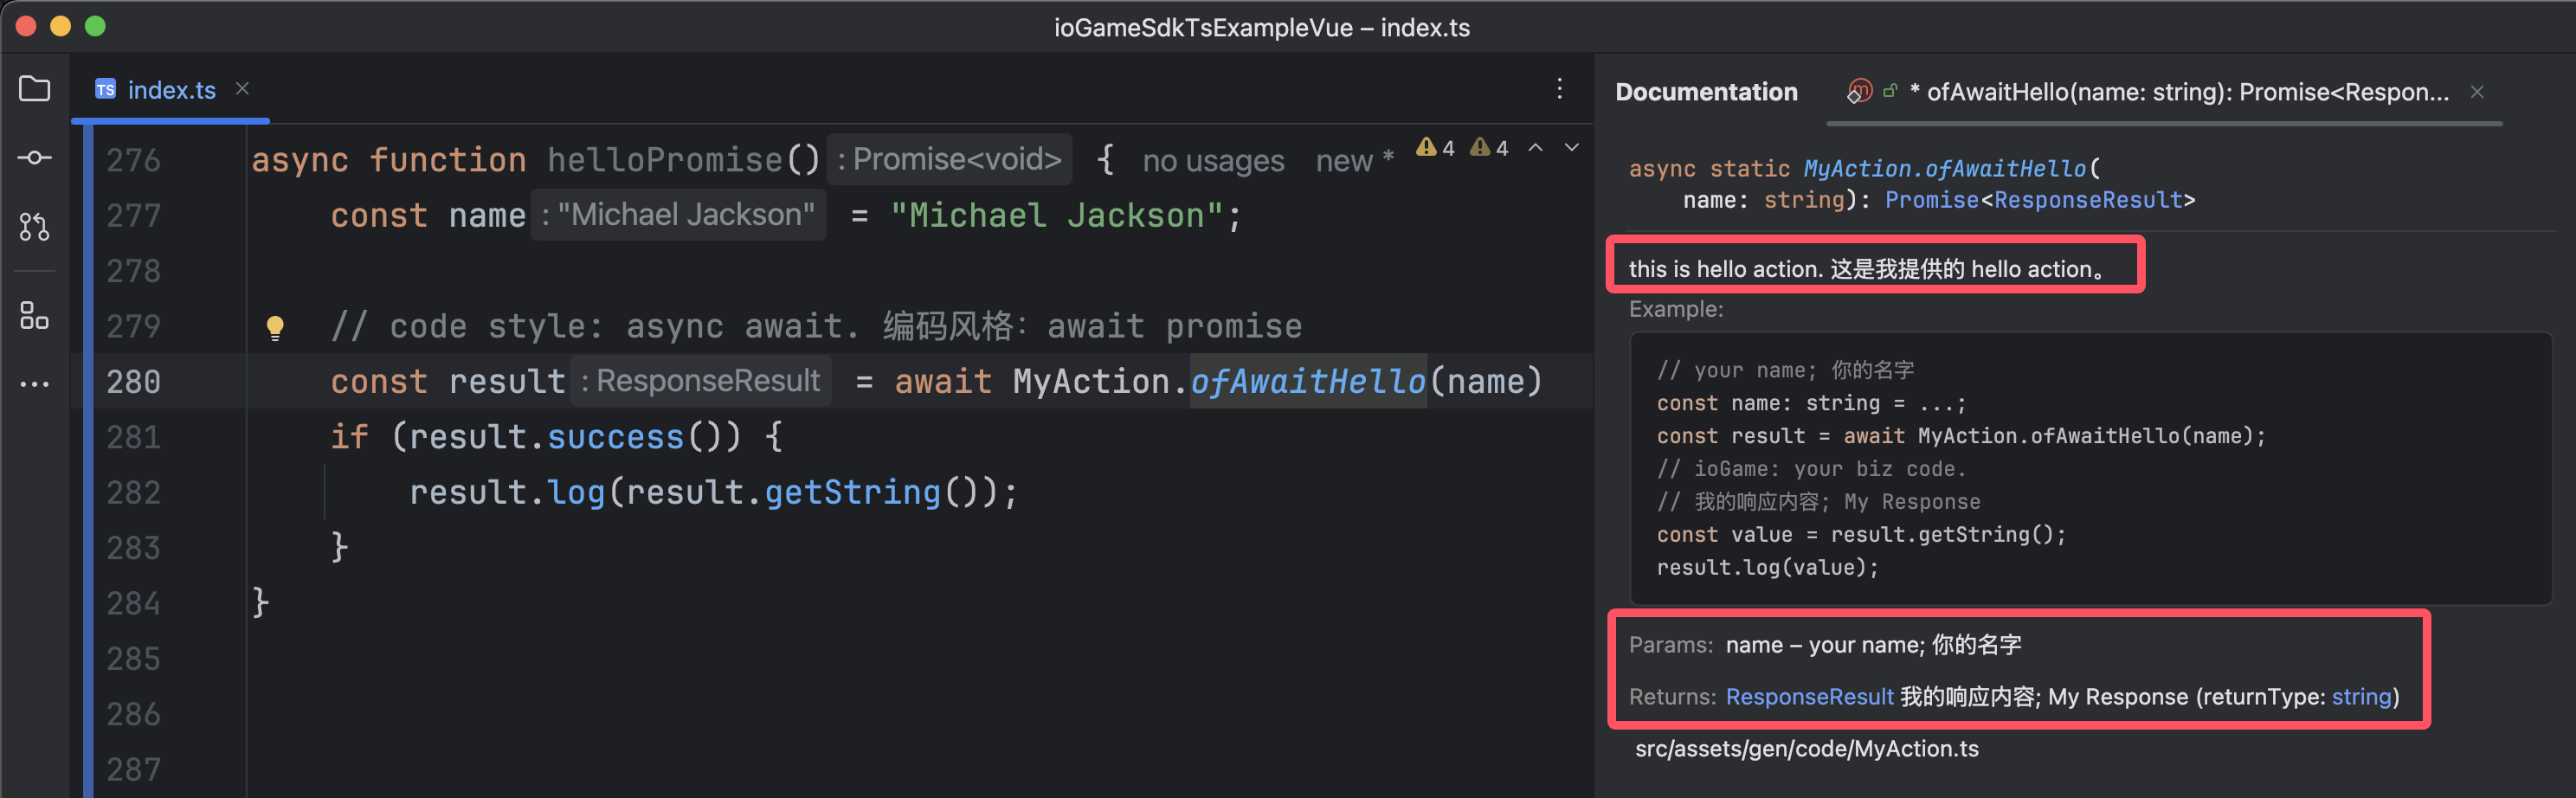
Task: Close the ofAwaitHello documentation tab
Action: tap(2476, 92)
